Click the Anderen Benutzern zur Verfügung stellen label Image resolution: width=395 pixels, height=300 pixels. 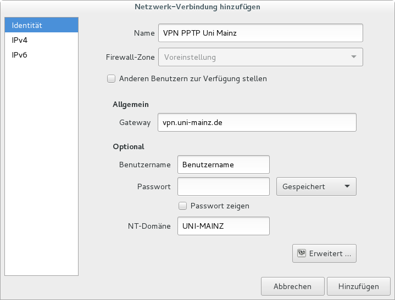coord(193,79)
